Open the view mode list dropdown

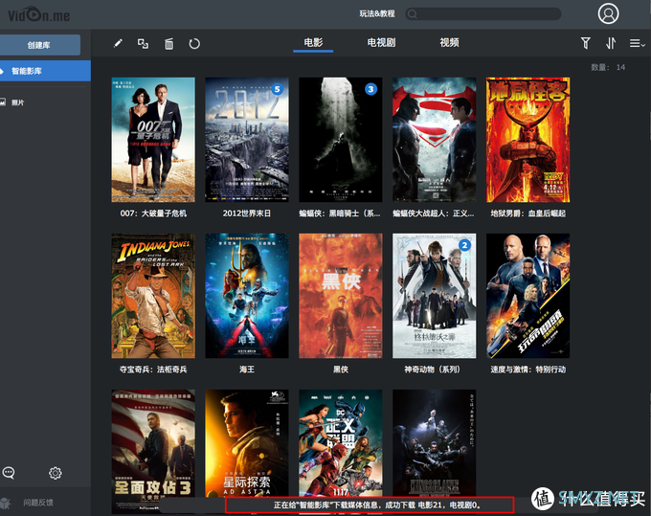tap(637, 43)
